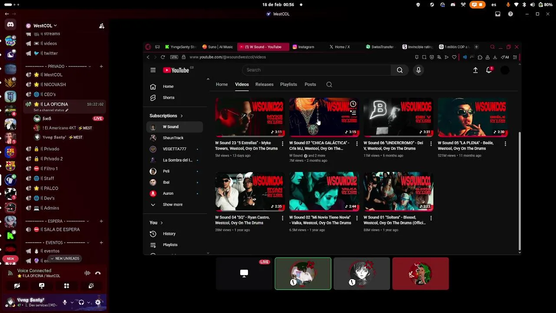This screenshot has height=313, width=556.
Task: Switch to Playlists tab
Action: coord(288,84)
